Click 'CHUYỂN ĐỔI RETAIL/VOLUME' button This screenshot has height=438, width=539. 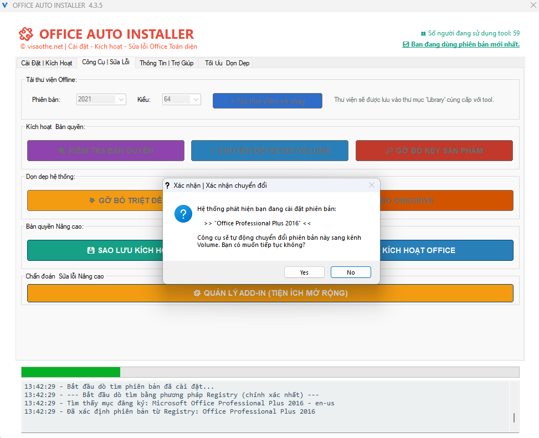tap(269, 151)
